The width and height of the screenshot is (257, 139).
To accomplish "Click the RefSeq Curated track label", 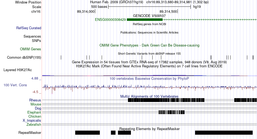I will click(x=28, y=28).
